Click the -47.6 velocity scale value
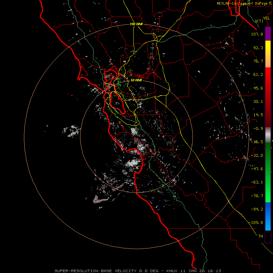 (257, 169)
